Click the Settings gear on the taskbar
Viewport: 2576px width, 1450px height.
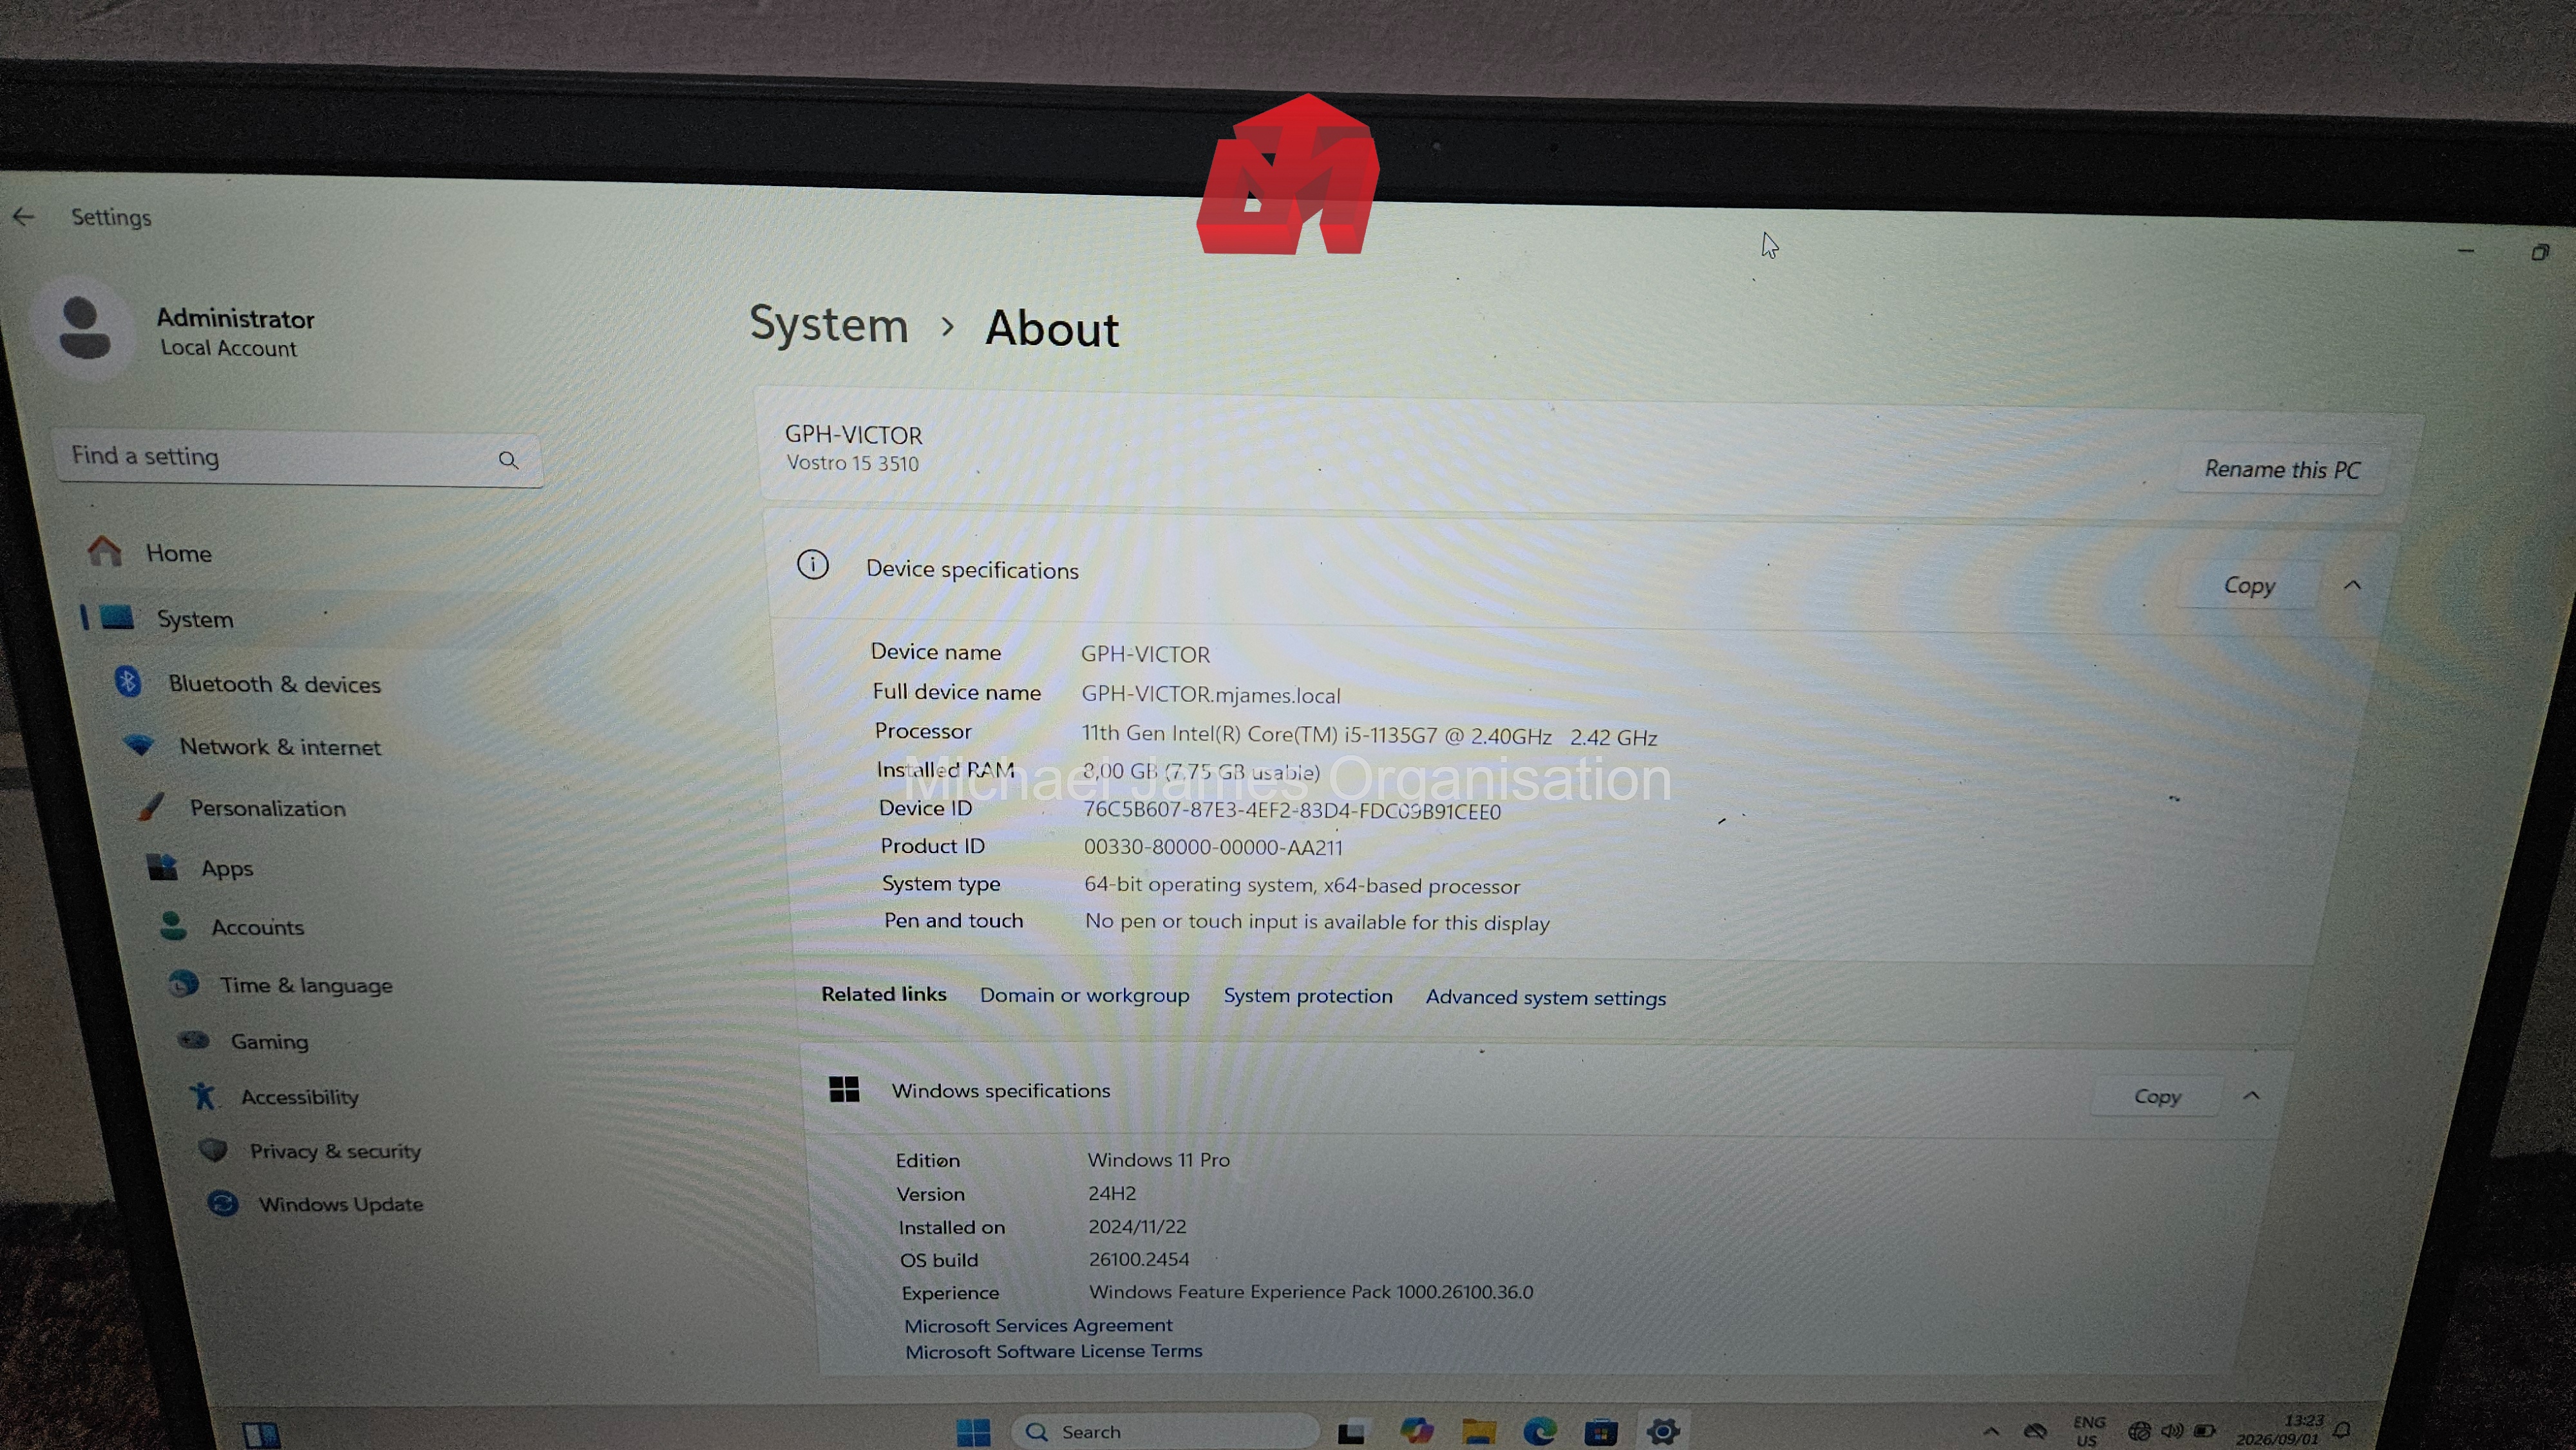pyautogui.click(x=1663, y=1432)
